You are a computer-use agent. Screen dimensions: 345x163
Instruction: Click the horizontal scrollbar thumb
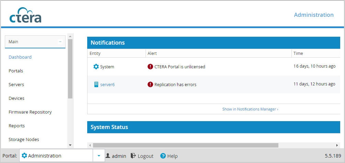[186, 145]
